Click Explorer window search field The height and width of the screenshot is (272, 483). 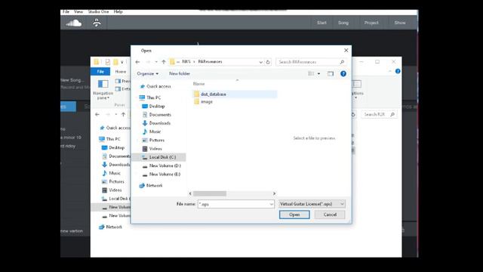tap(378, 114)
